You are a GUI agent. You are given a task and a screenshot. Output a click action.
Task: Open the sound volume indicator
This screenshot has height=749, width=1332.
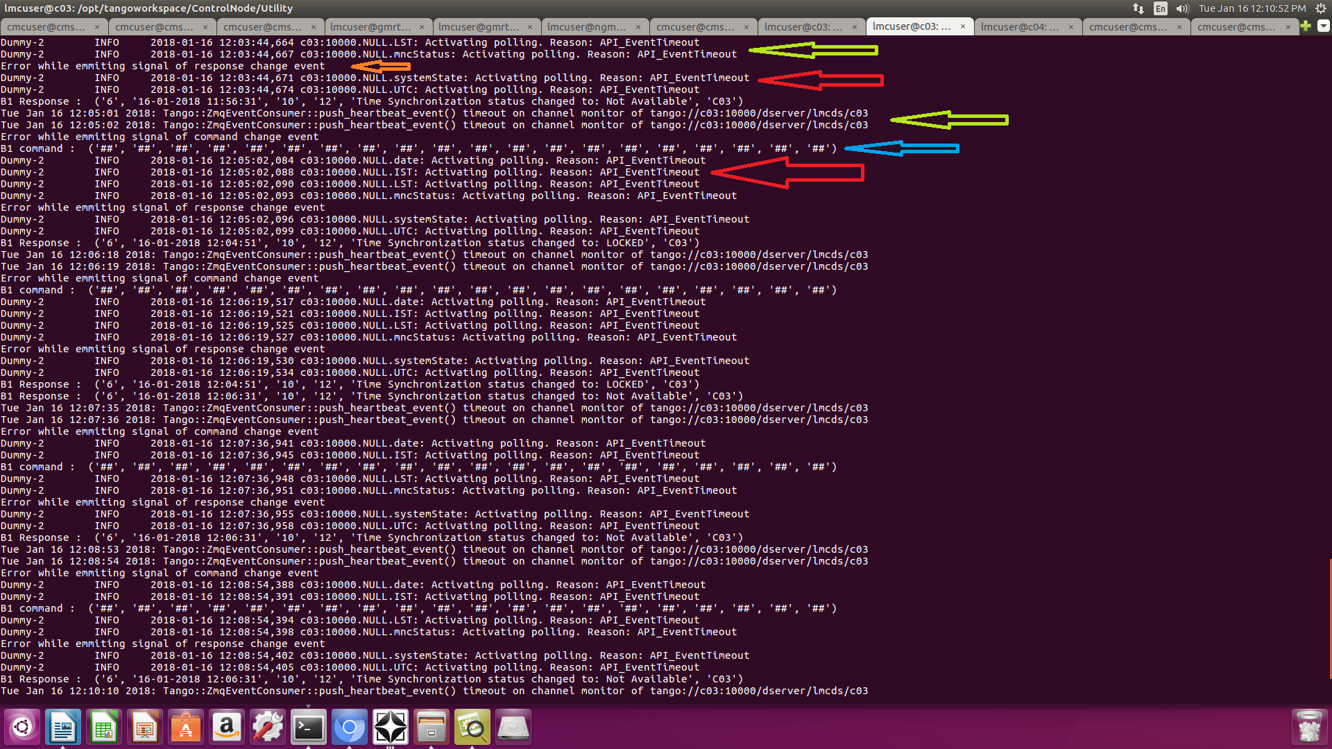tap(1183, 8)
